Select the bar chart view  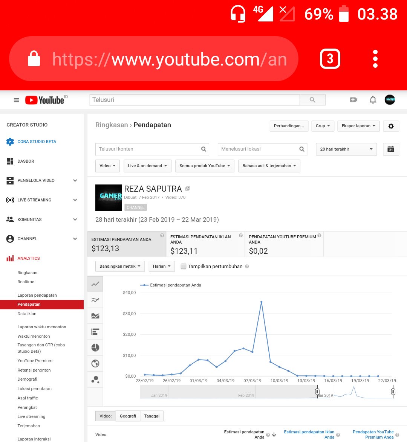click(x=95, y=332)
